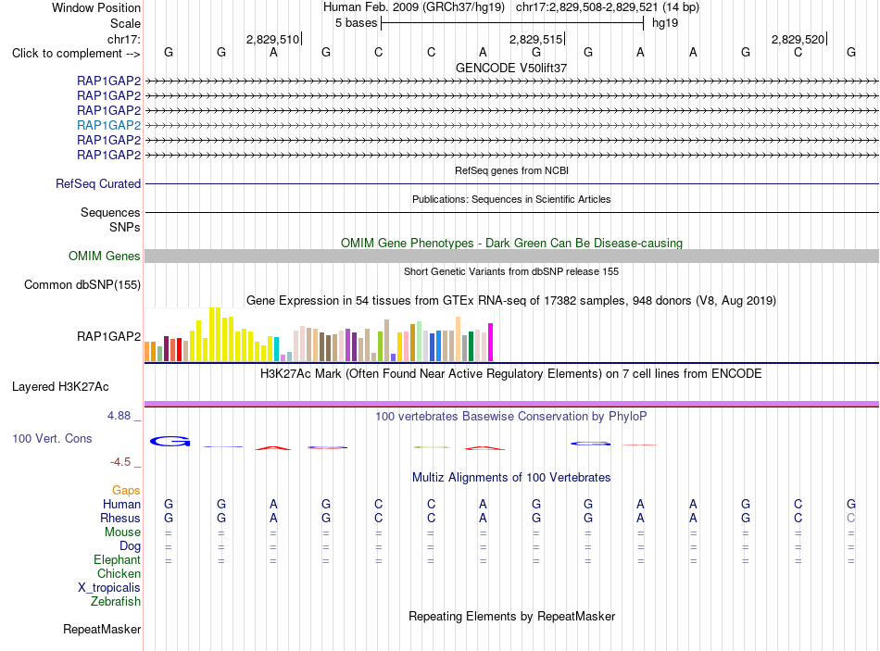Open the RefSeq Curated track label
Viewport: 880px width, 651px height.
(x=98, y=183)
